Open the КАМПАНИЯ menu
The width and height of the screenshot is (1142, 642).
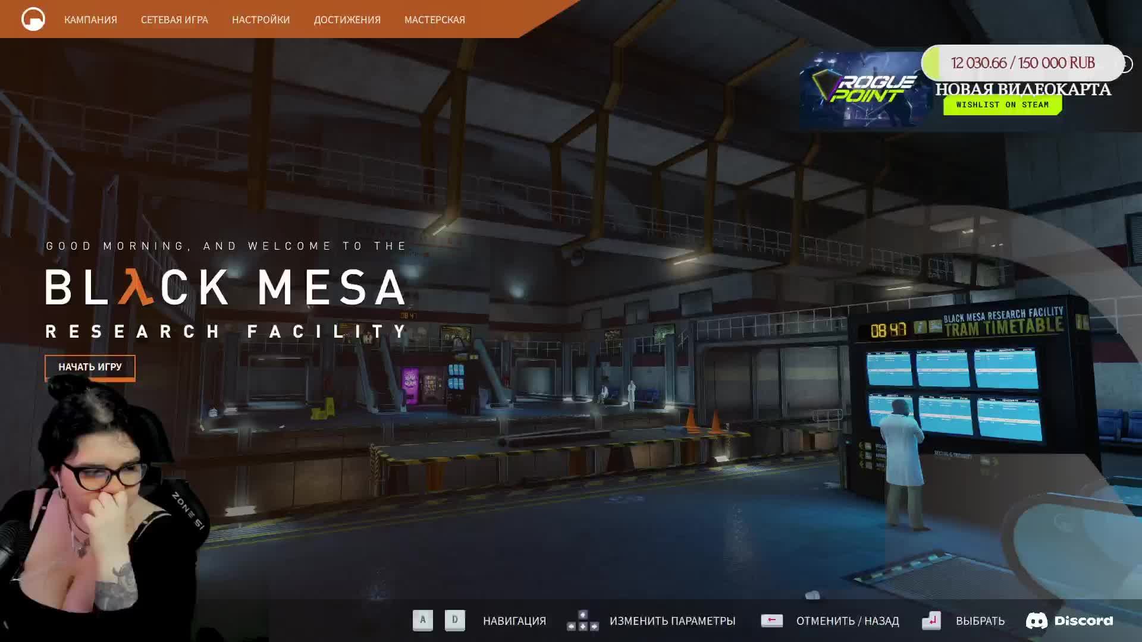pos(90,20)
